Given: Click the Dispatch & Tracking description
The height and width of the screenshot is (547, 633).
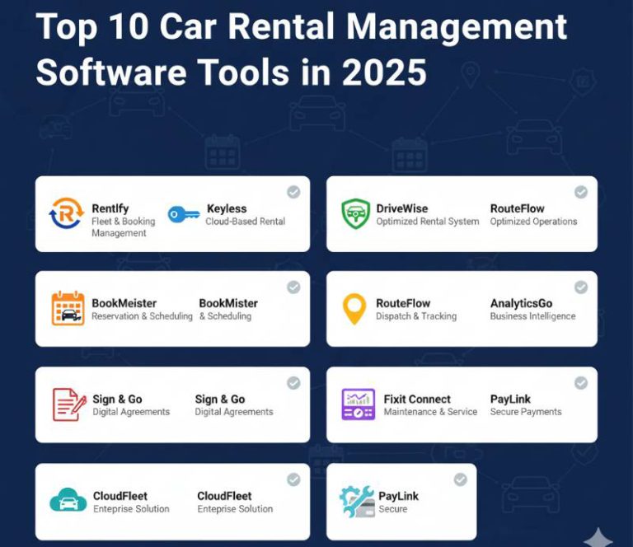Looking at the screenshot, I should 416,316.
